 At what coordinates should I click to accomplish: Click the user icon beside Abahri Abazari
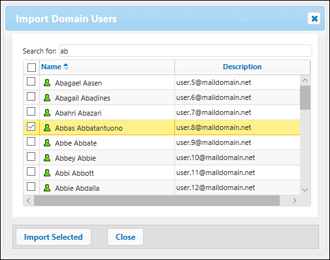pos(47,113)
